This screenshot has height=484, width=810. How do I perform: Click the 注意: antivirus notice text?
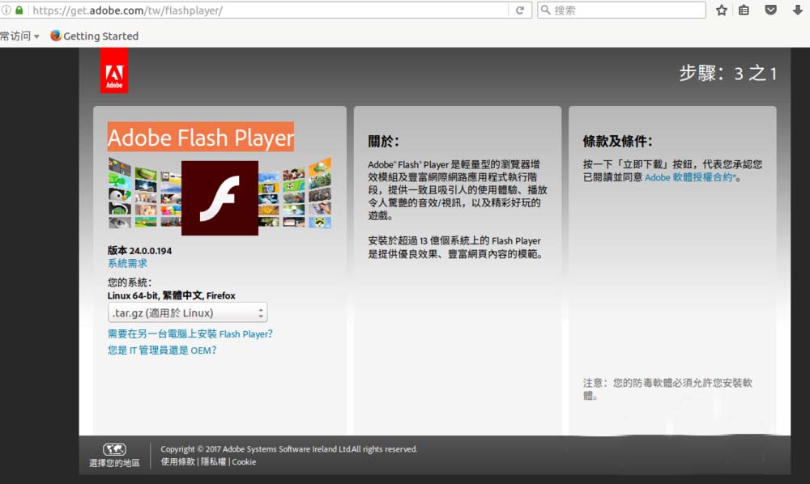(667, 389)
